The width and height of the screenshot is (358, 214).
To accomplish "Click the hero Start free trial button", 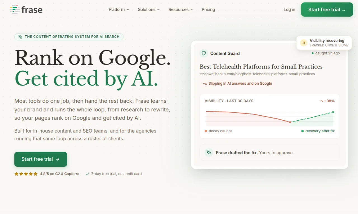I will pos(41,159).
